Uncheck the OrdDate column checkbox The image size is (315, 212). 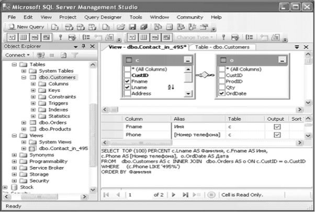(221, 93)
